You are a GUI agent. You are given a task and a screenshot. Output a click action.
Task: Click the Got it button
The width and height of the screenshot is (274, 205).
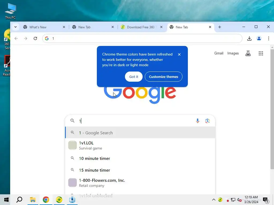point(134,77)
